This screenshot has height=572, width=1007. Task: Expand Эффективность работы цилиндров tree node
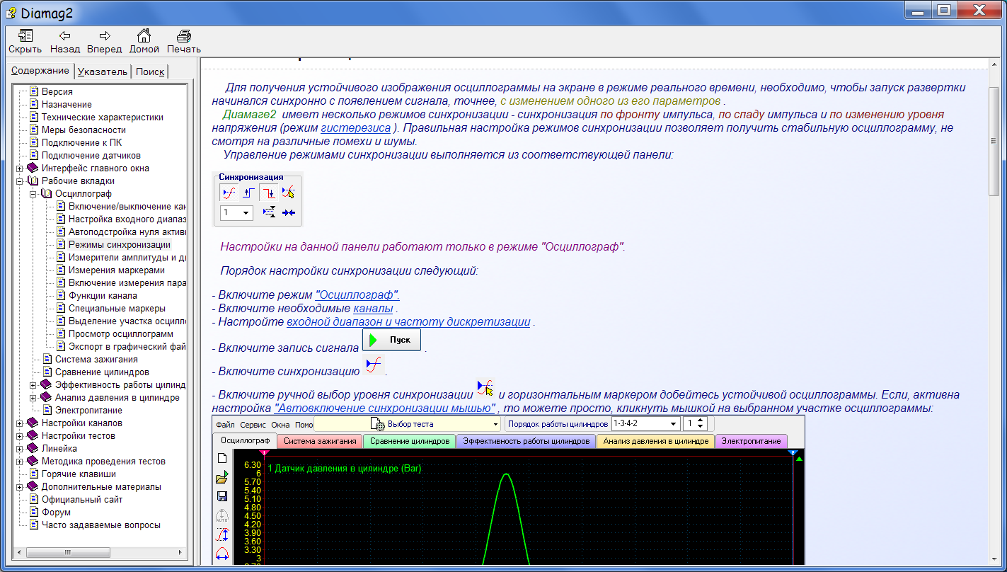click(x=33, y=385)
